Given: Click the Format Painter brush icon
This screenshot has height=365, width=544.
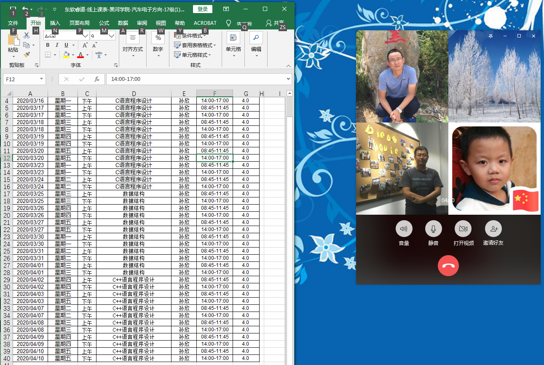Looking at the screenshot, I should [27, 54].
